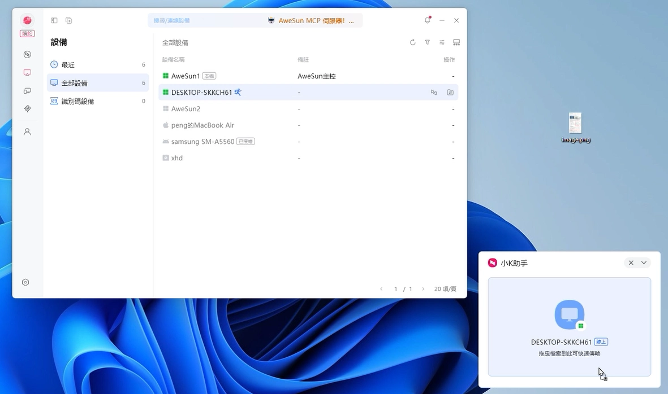Open the AweSun MCP server banner

pos(311,20)
